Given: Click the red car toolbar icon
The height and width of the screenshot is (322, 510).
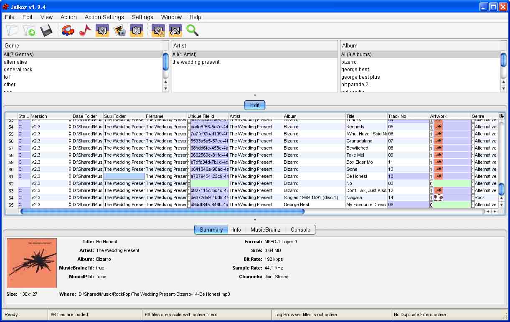Looking at the screenshot, I should (68, 30).
